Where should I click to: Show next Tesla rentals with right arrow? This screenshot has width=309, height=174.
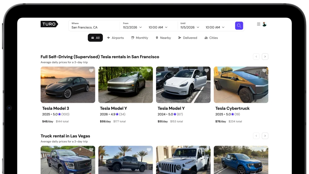point(265,56)
